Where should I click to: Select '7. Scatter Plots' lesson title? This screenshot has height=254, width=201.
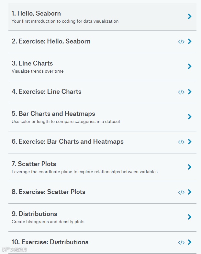[34, 164]
